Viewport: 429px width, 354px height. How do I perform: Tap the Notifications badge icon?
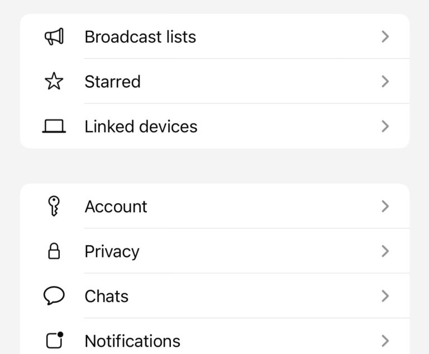tap(54, 340)
